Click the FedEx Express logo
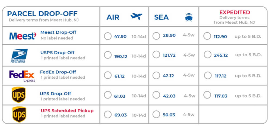The height and width of the screenshot is (129, 278). (22, 75)
